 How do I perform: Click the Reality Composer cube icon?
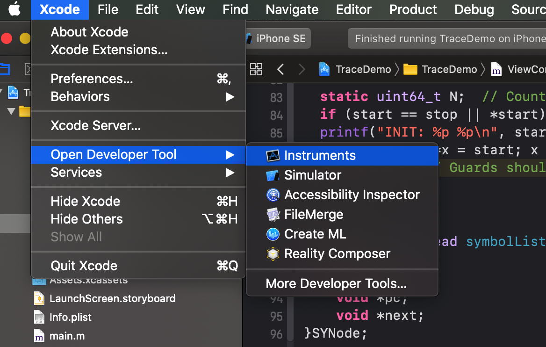click(x=273, y=254)
